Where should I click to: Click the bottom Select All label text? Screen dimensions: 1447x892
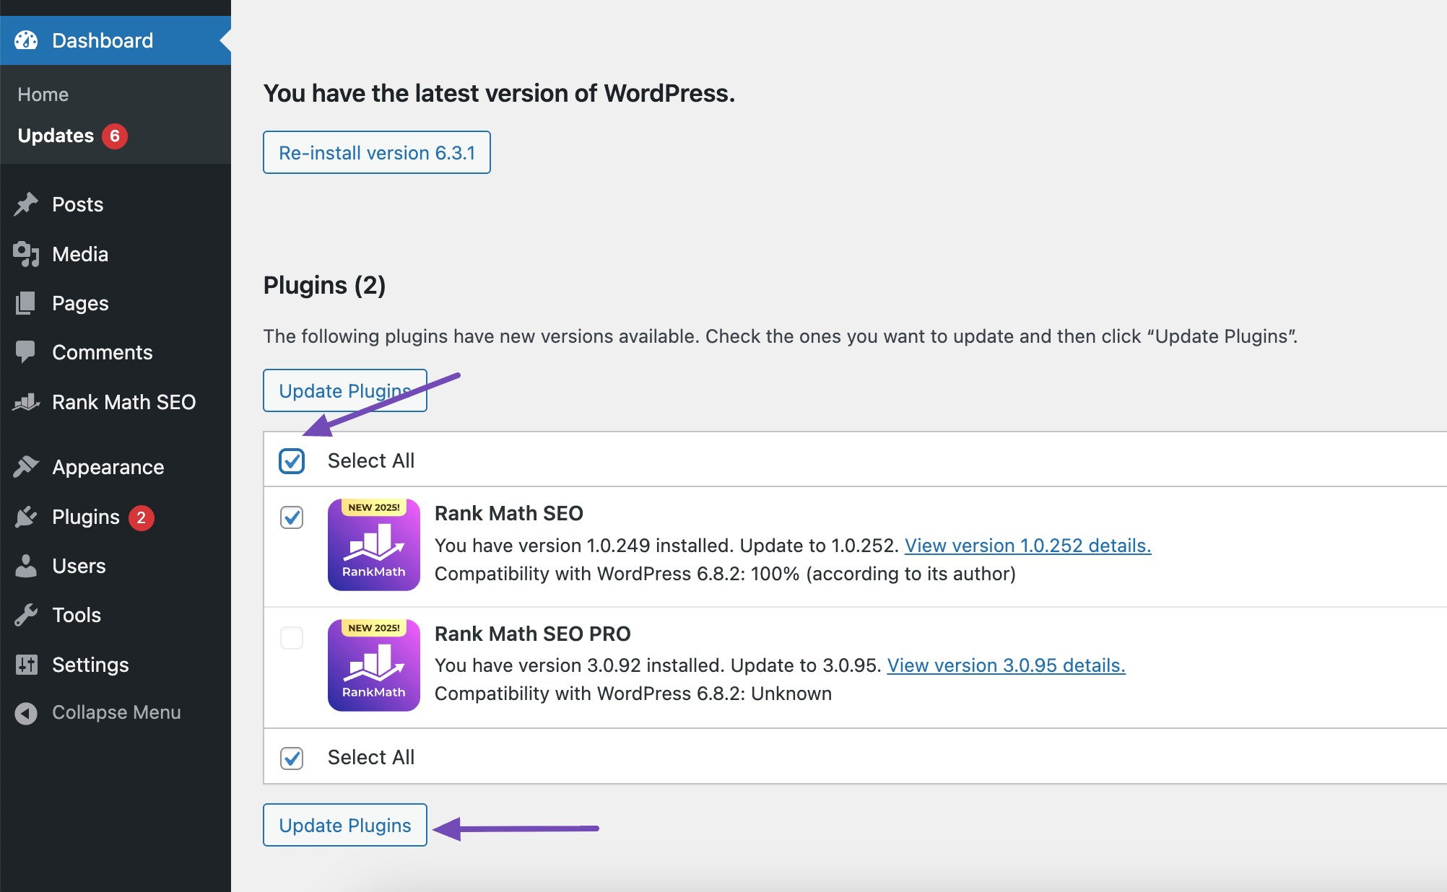point(371,757)
